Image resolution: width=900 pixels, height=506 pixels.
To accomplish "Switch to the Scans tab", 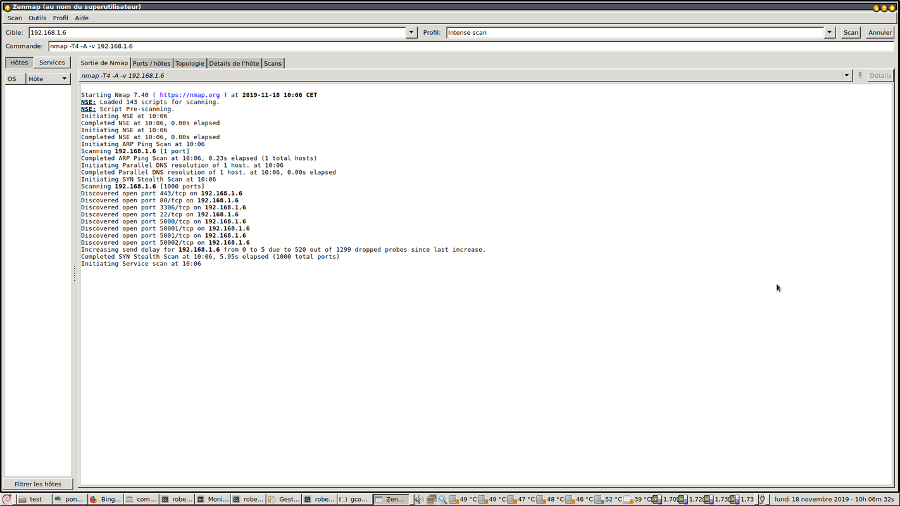I will 273,63.
